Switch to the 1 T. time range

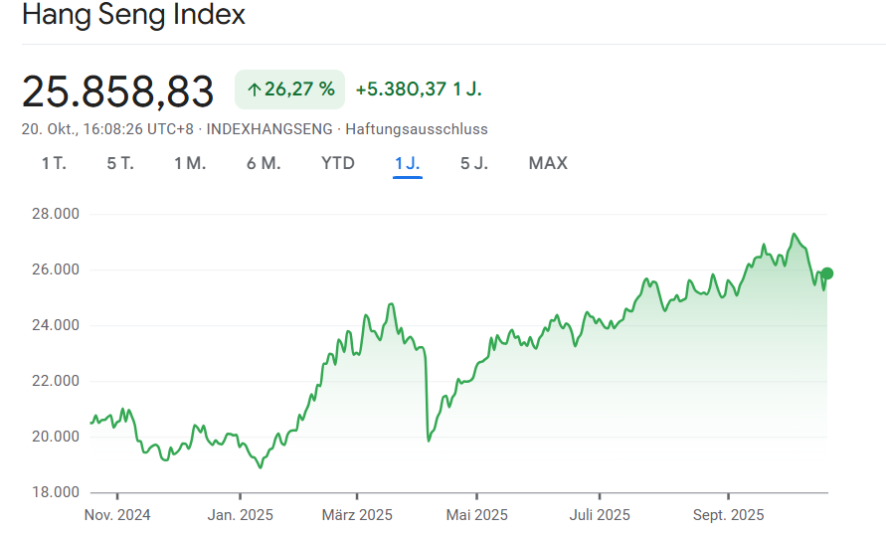[54, 163]
